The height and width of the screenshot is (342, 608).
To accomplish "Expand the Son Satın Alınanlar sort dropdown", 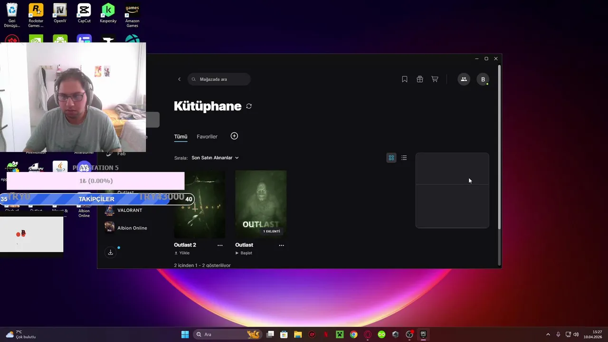I will 215,158.
